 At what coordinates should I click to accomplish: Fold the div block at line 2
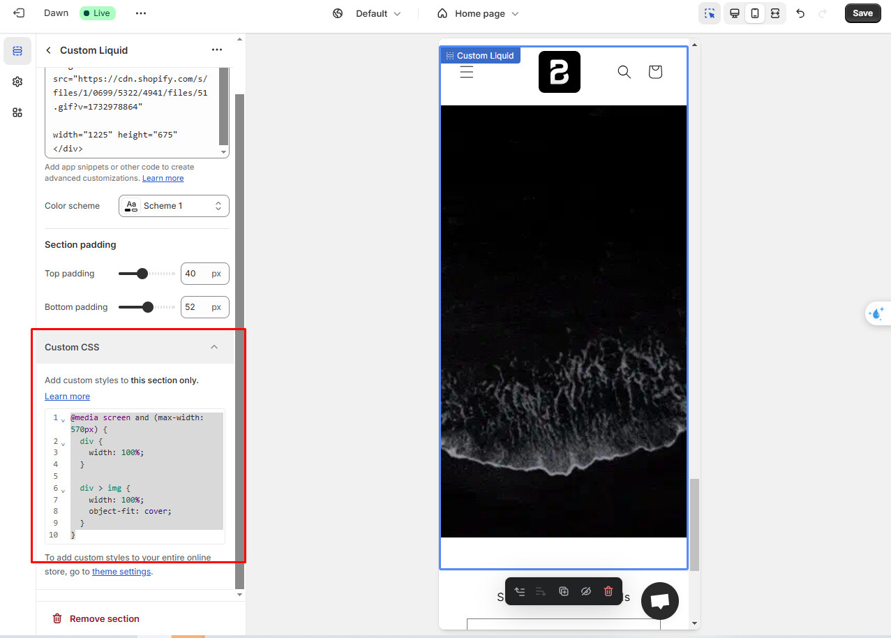pos(63,443)
